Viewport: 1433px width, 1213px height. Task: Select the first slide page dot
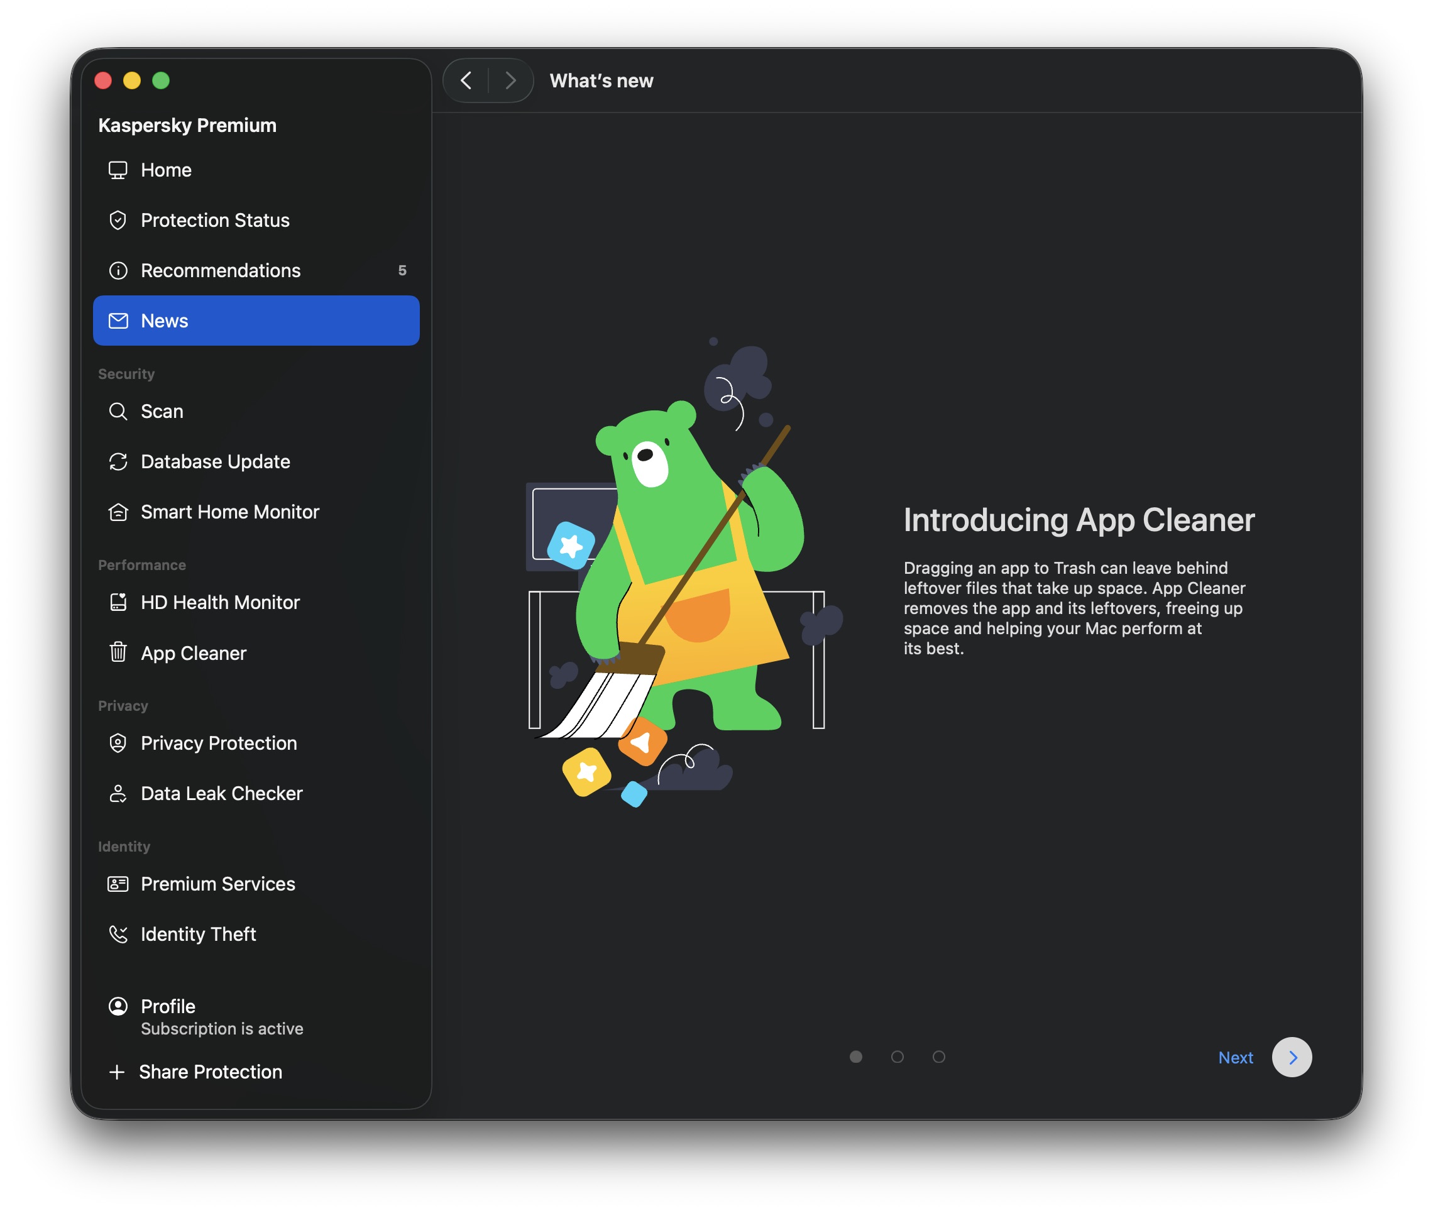point(855,1057)
